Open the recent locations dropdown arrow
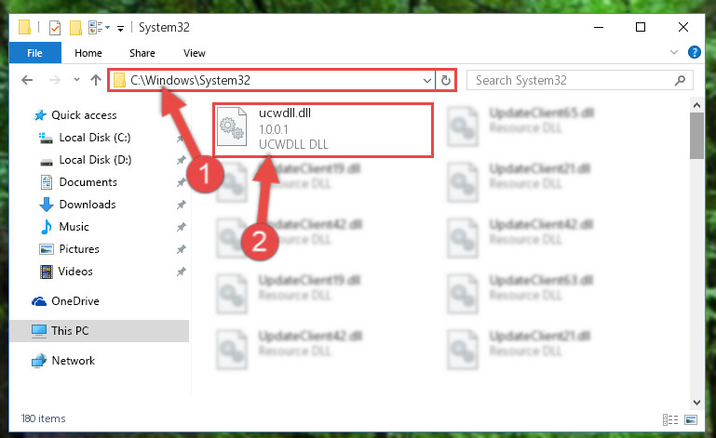Viewport: 716px width, 438px height. pos(76,80)
